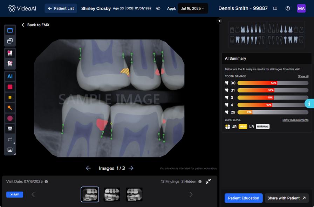
Task: Open the image adjustment sliders tool
Action: [x=10, y=139]
